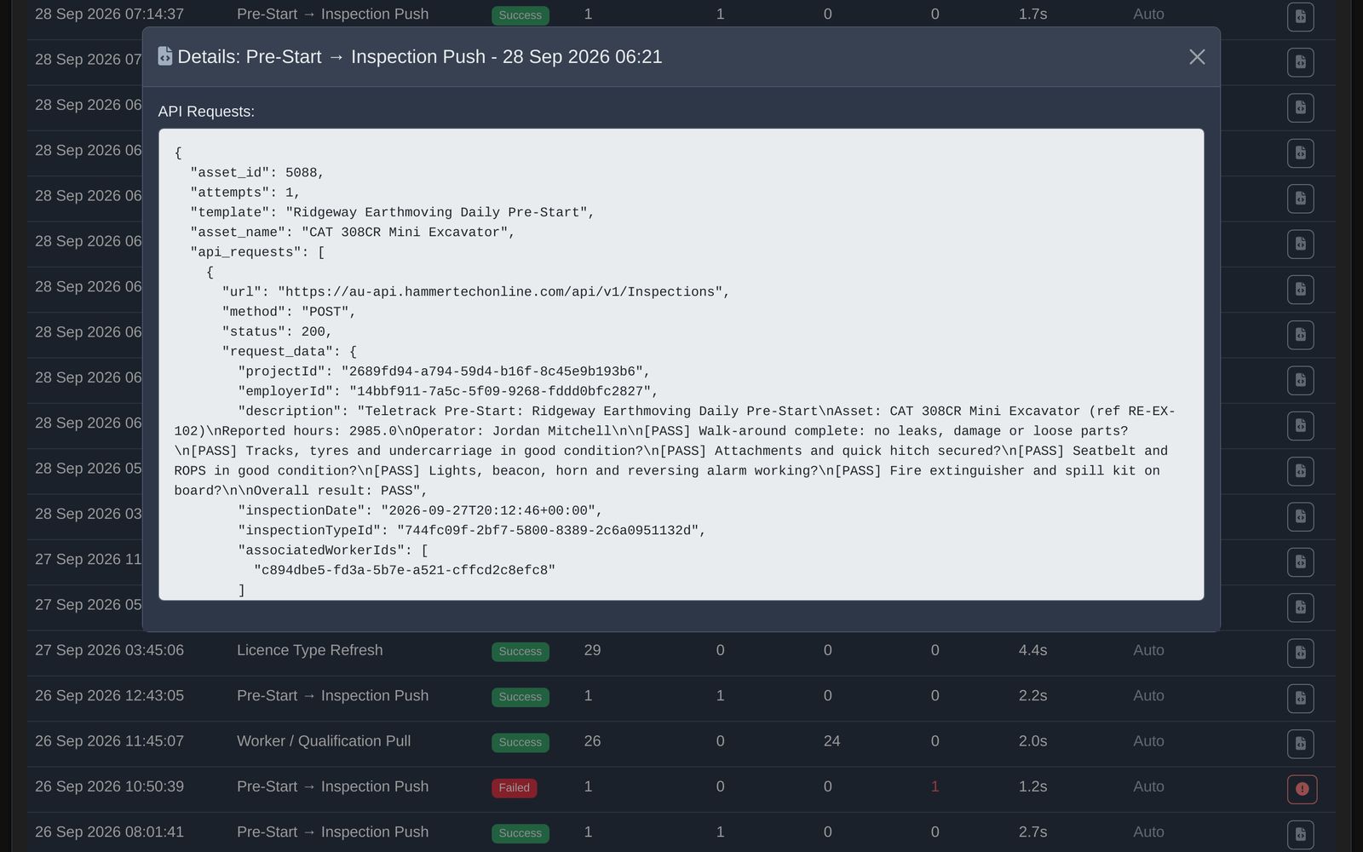Click the '1.7s' duration value
The width and height of the screenshot is (1363, 852).
click(1032, 14)
